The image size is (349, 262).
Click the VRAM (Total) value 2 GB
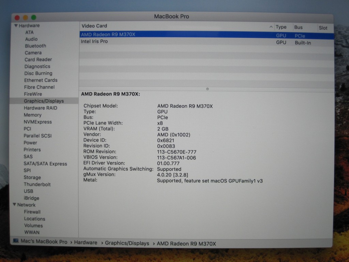point(163,129)
